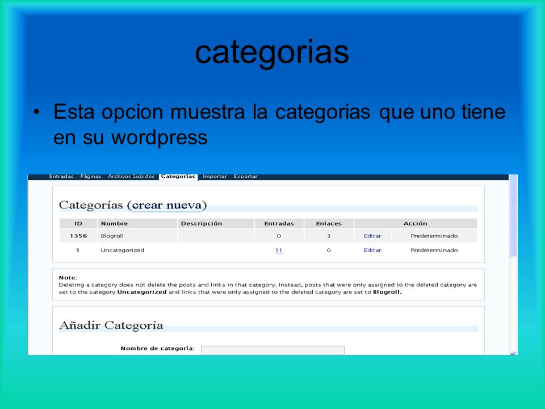The image size is (545, 409).
Task: Select the Blogroll category name
Action: (x=112, y=236)
